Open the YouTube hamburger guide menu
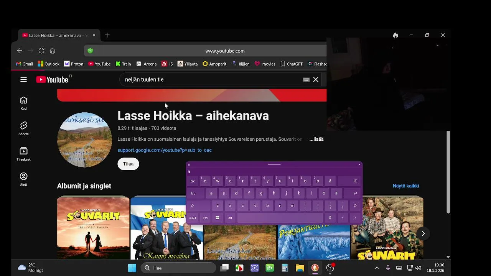 coord(23,79)
